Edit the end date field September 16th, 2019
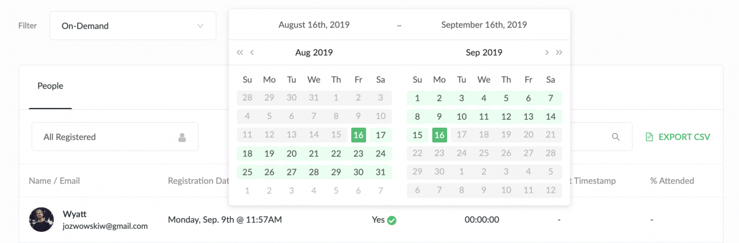 point(484,25)
